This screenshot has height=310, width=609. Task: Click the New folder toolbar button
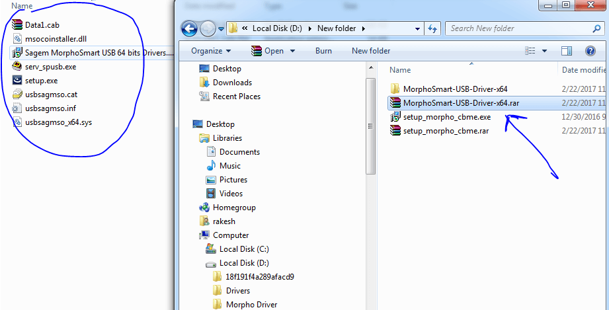(x=370, y=51)
